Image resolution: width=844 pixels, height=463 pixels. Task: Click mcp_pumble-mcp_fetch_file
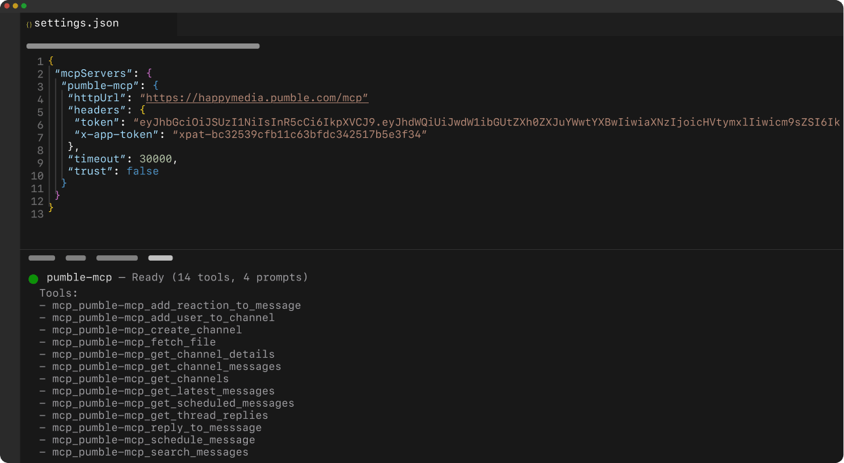click(x=134, y=342)
